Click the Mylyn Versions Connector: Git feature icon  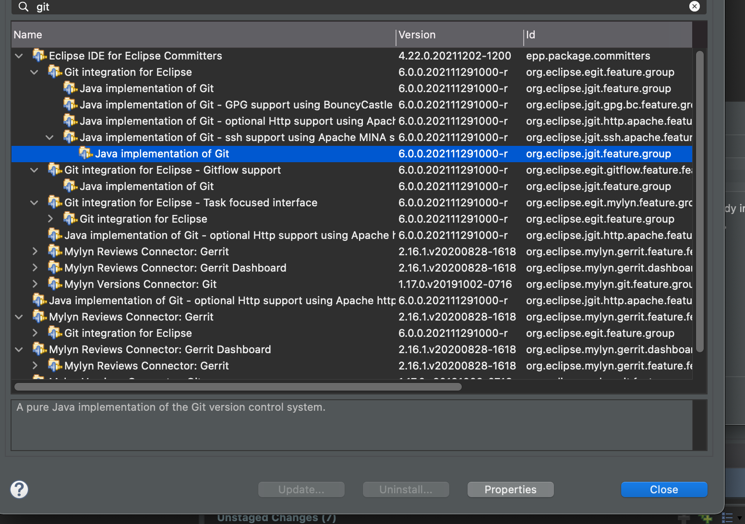tap(55, 284)
